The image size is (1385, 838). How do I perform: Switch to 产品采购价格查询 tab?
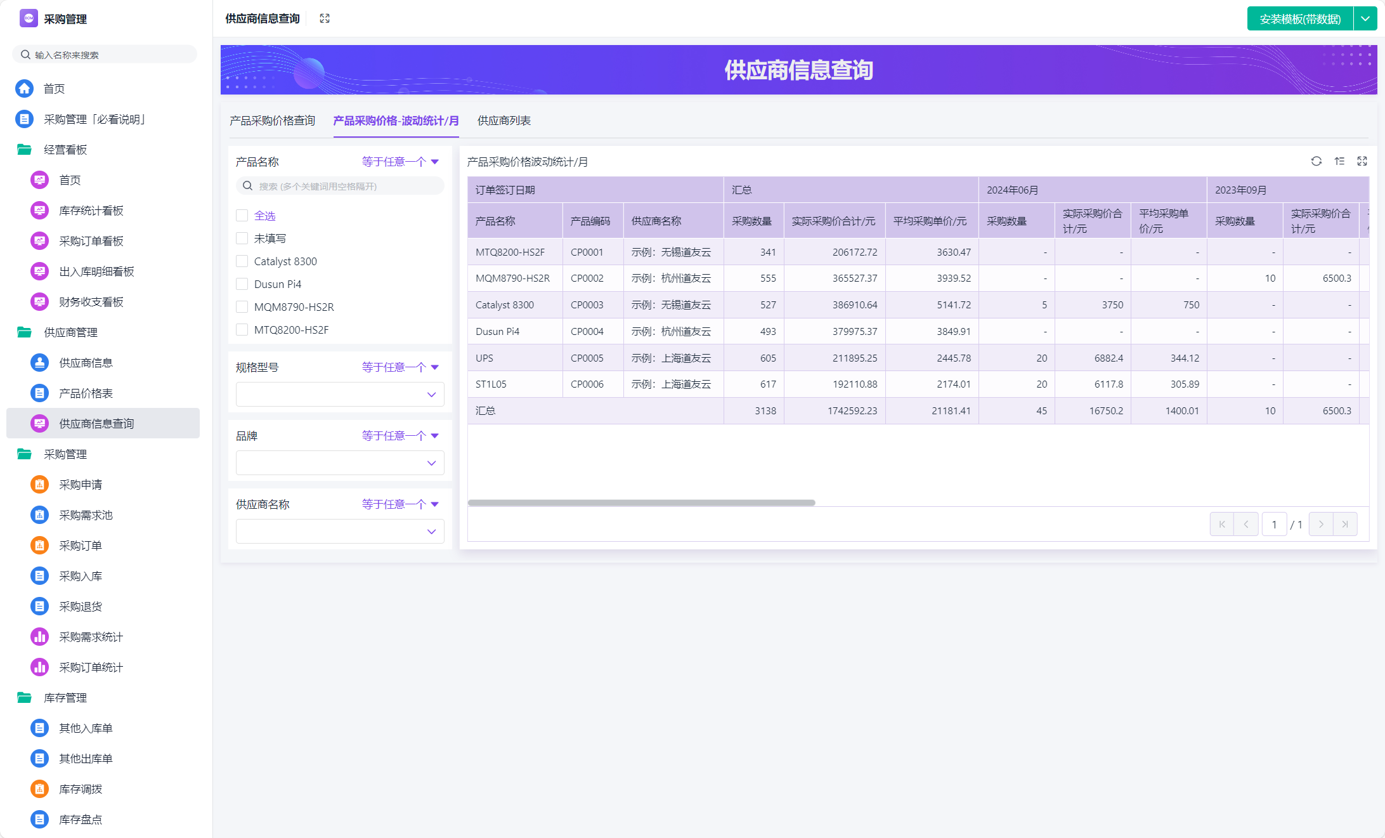[x=272, y=121]
